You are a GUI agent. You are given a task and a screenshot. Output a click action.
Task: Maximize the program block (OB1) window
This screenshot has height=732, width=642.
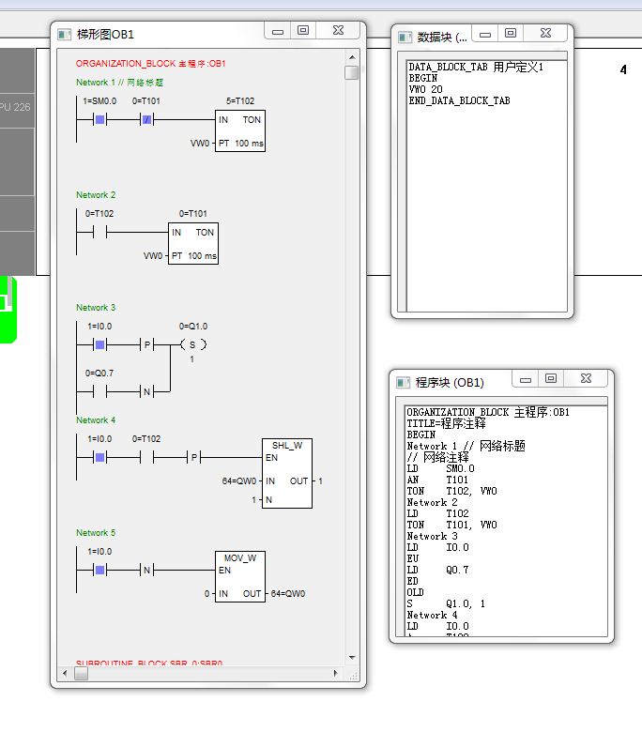click(551, 378)
